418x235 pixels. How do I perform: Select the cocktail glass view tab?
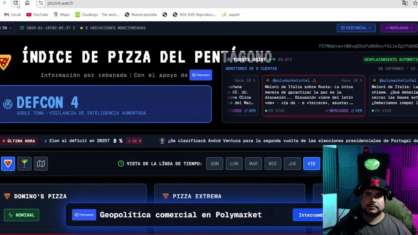(24, 164)
